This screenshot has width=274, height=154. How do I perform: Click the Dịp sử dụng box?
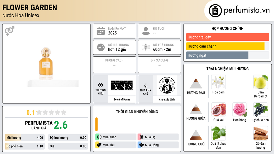(x=159, y=65)
